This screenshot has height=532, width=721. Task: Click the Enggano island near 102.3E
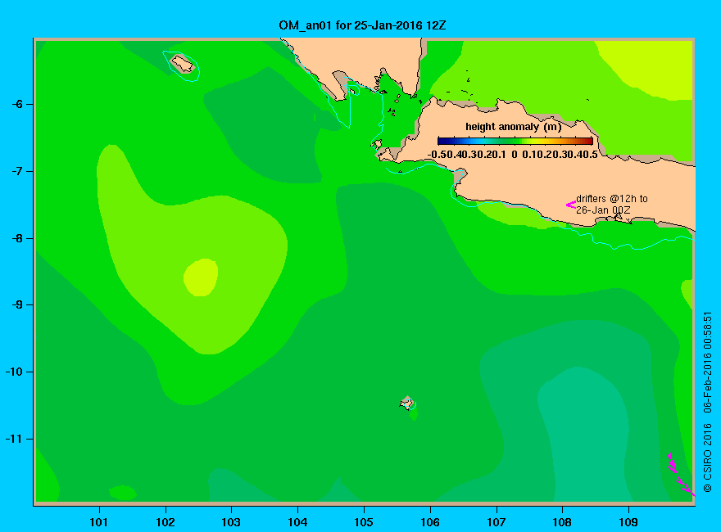(x=183, y=63)
